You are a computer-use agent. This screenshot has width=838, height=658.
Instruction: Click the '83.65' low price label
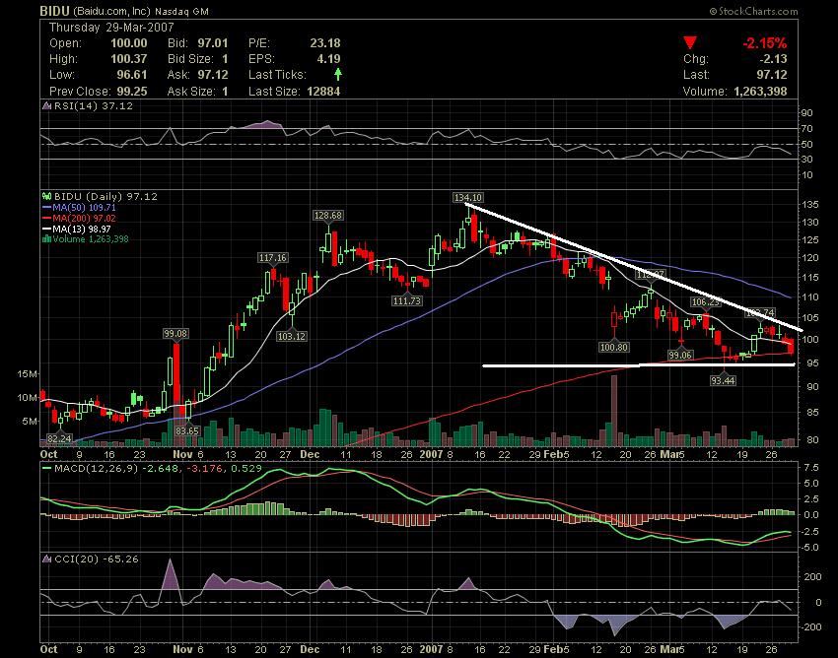click(x=187, y=431)
